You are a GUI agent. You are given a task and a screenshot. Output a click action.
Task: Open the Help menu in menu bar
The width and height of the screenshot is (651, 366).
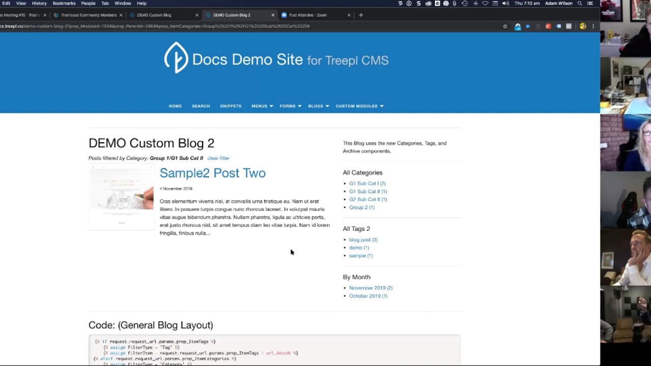141,4
